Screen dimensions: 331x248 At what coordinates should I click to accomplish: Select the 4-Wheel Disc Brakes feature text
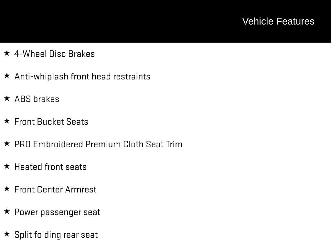coord(54,54)
